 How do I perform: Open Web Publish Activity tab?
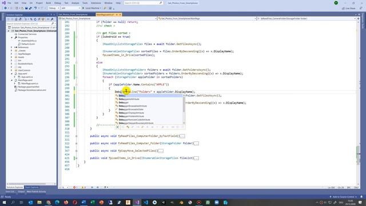(36, 192)
